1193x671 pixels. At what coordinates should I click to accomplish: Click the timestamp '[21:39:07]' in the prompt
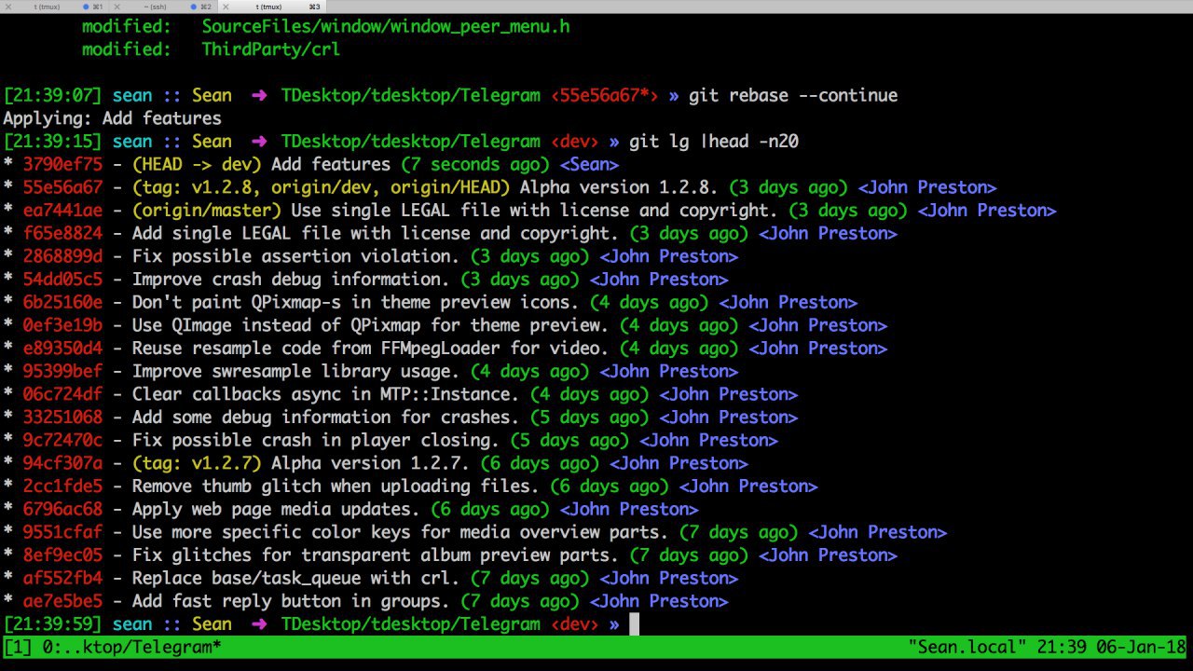[52, 95]
